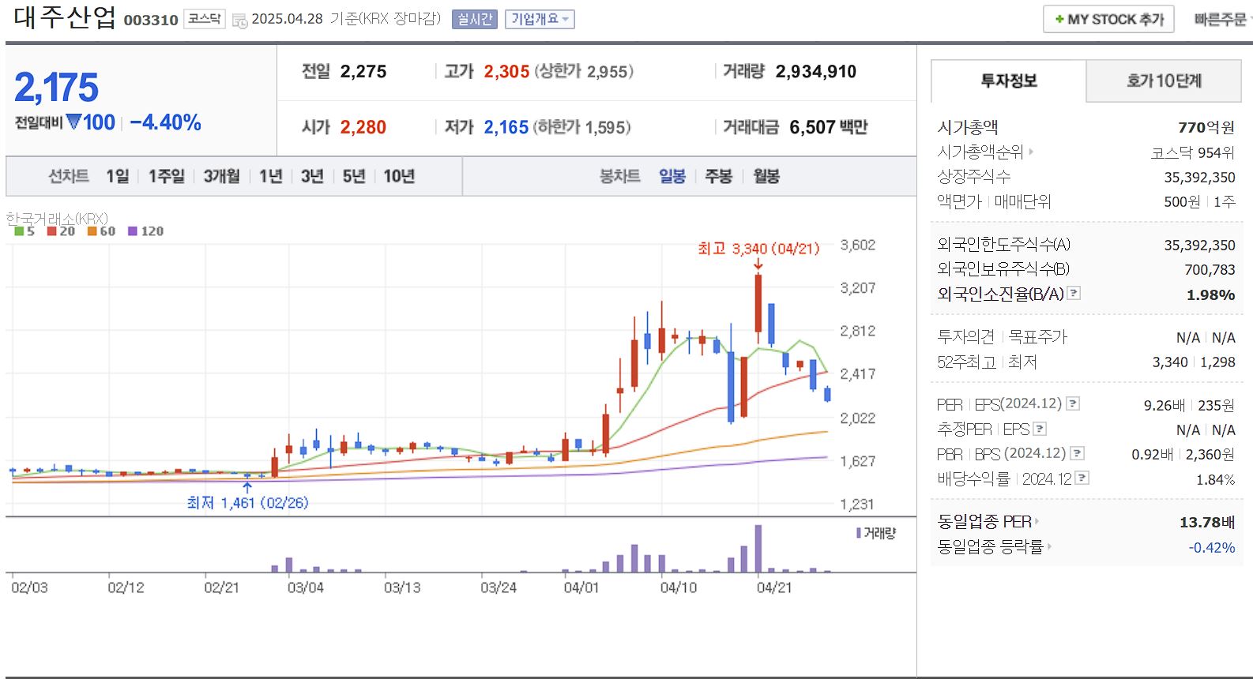Viewport: 1253px width, 679px height.
Task: Expand the 빠른주문 dropdown
Action: 1222,20
